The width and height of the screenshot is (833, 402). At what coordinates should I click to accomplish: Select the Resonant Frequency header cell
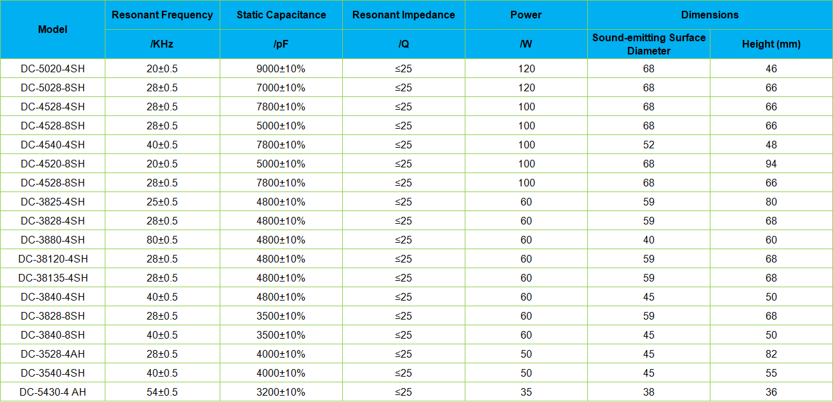pyautogui.click(x=162, y=15)
